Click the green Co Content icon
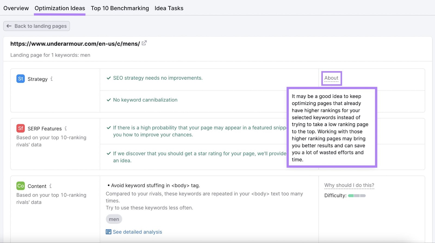 (x=21, y=186)
